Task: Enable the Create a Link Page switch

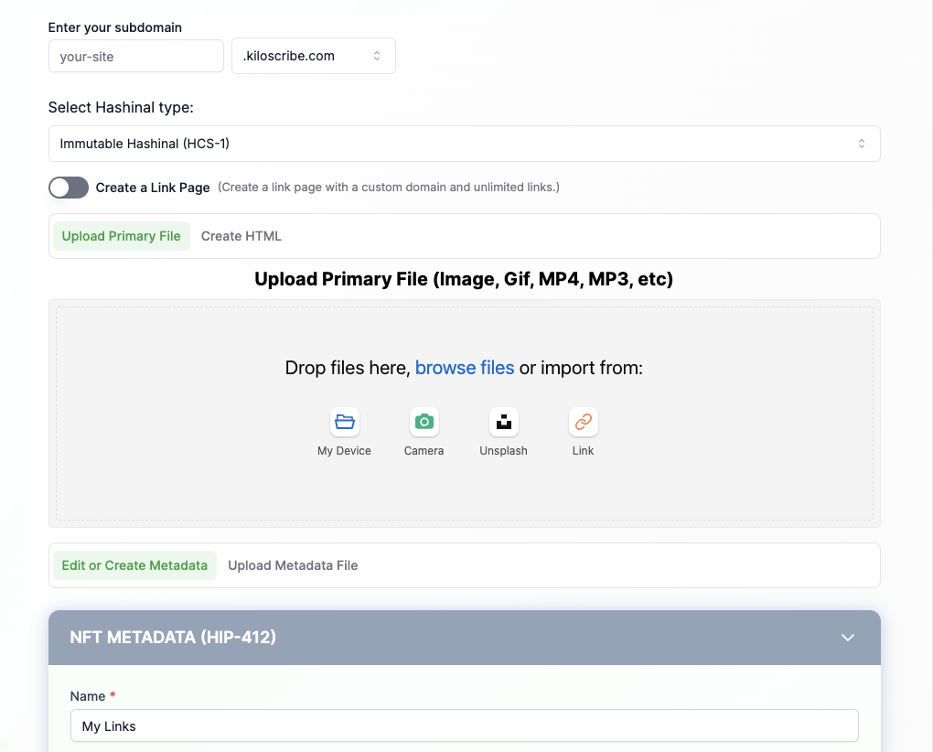Action: tap(69, 188)
